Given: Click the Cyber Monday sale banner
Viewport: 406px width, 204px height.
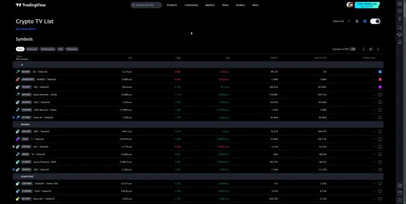Looking at the screenshot, I should (x=367, y=5).
